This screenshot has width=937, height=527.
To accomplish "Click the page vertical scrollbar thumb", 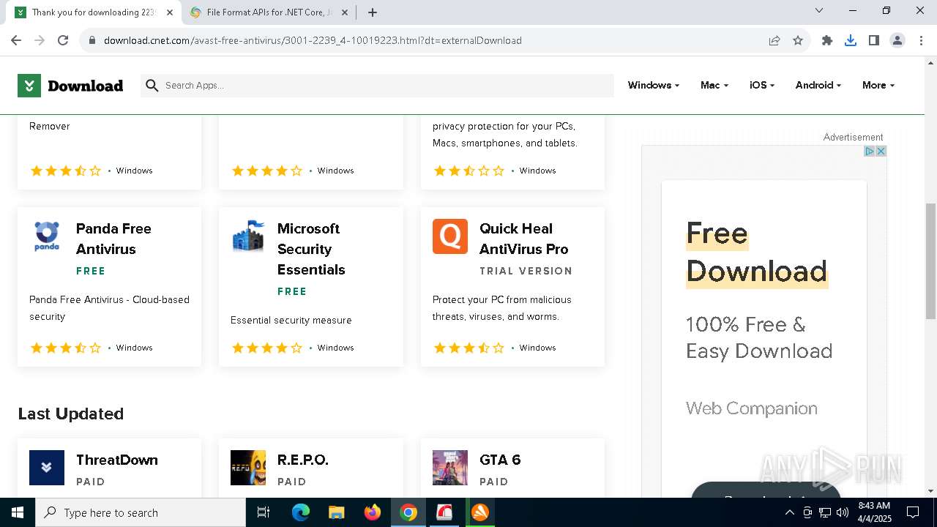I will coord(930,261).
